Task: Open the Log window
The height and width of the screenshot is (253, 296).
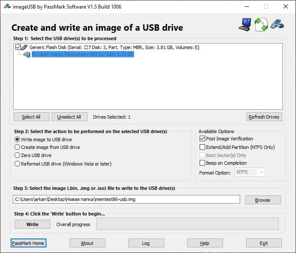Action: pyautogui.click(x=146, y=243)
